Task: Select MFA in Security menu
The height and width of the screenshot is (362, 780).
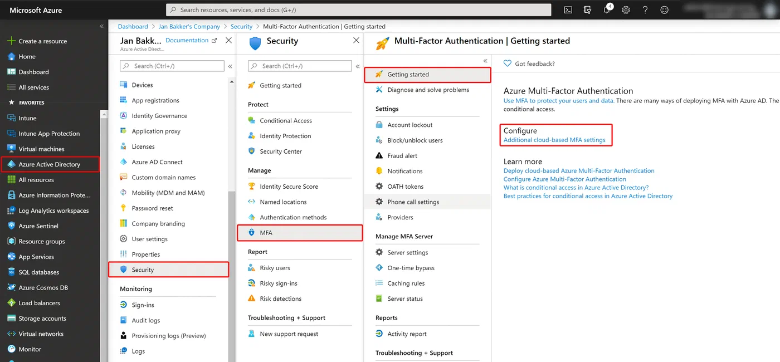Action: pyautogui.click(x=300, y=233)
